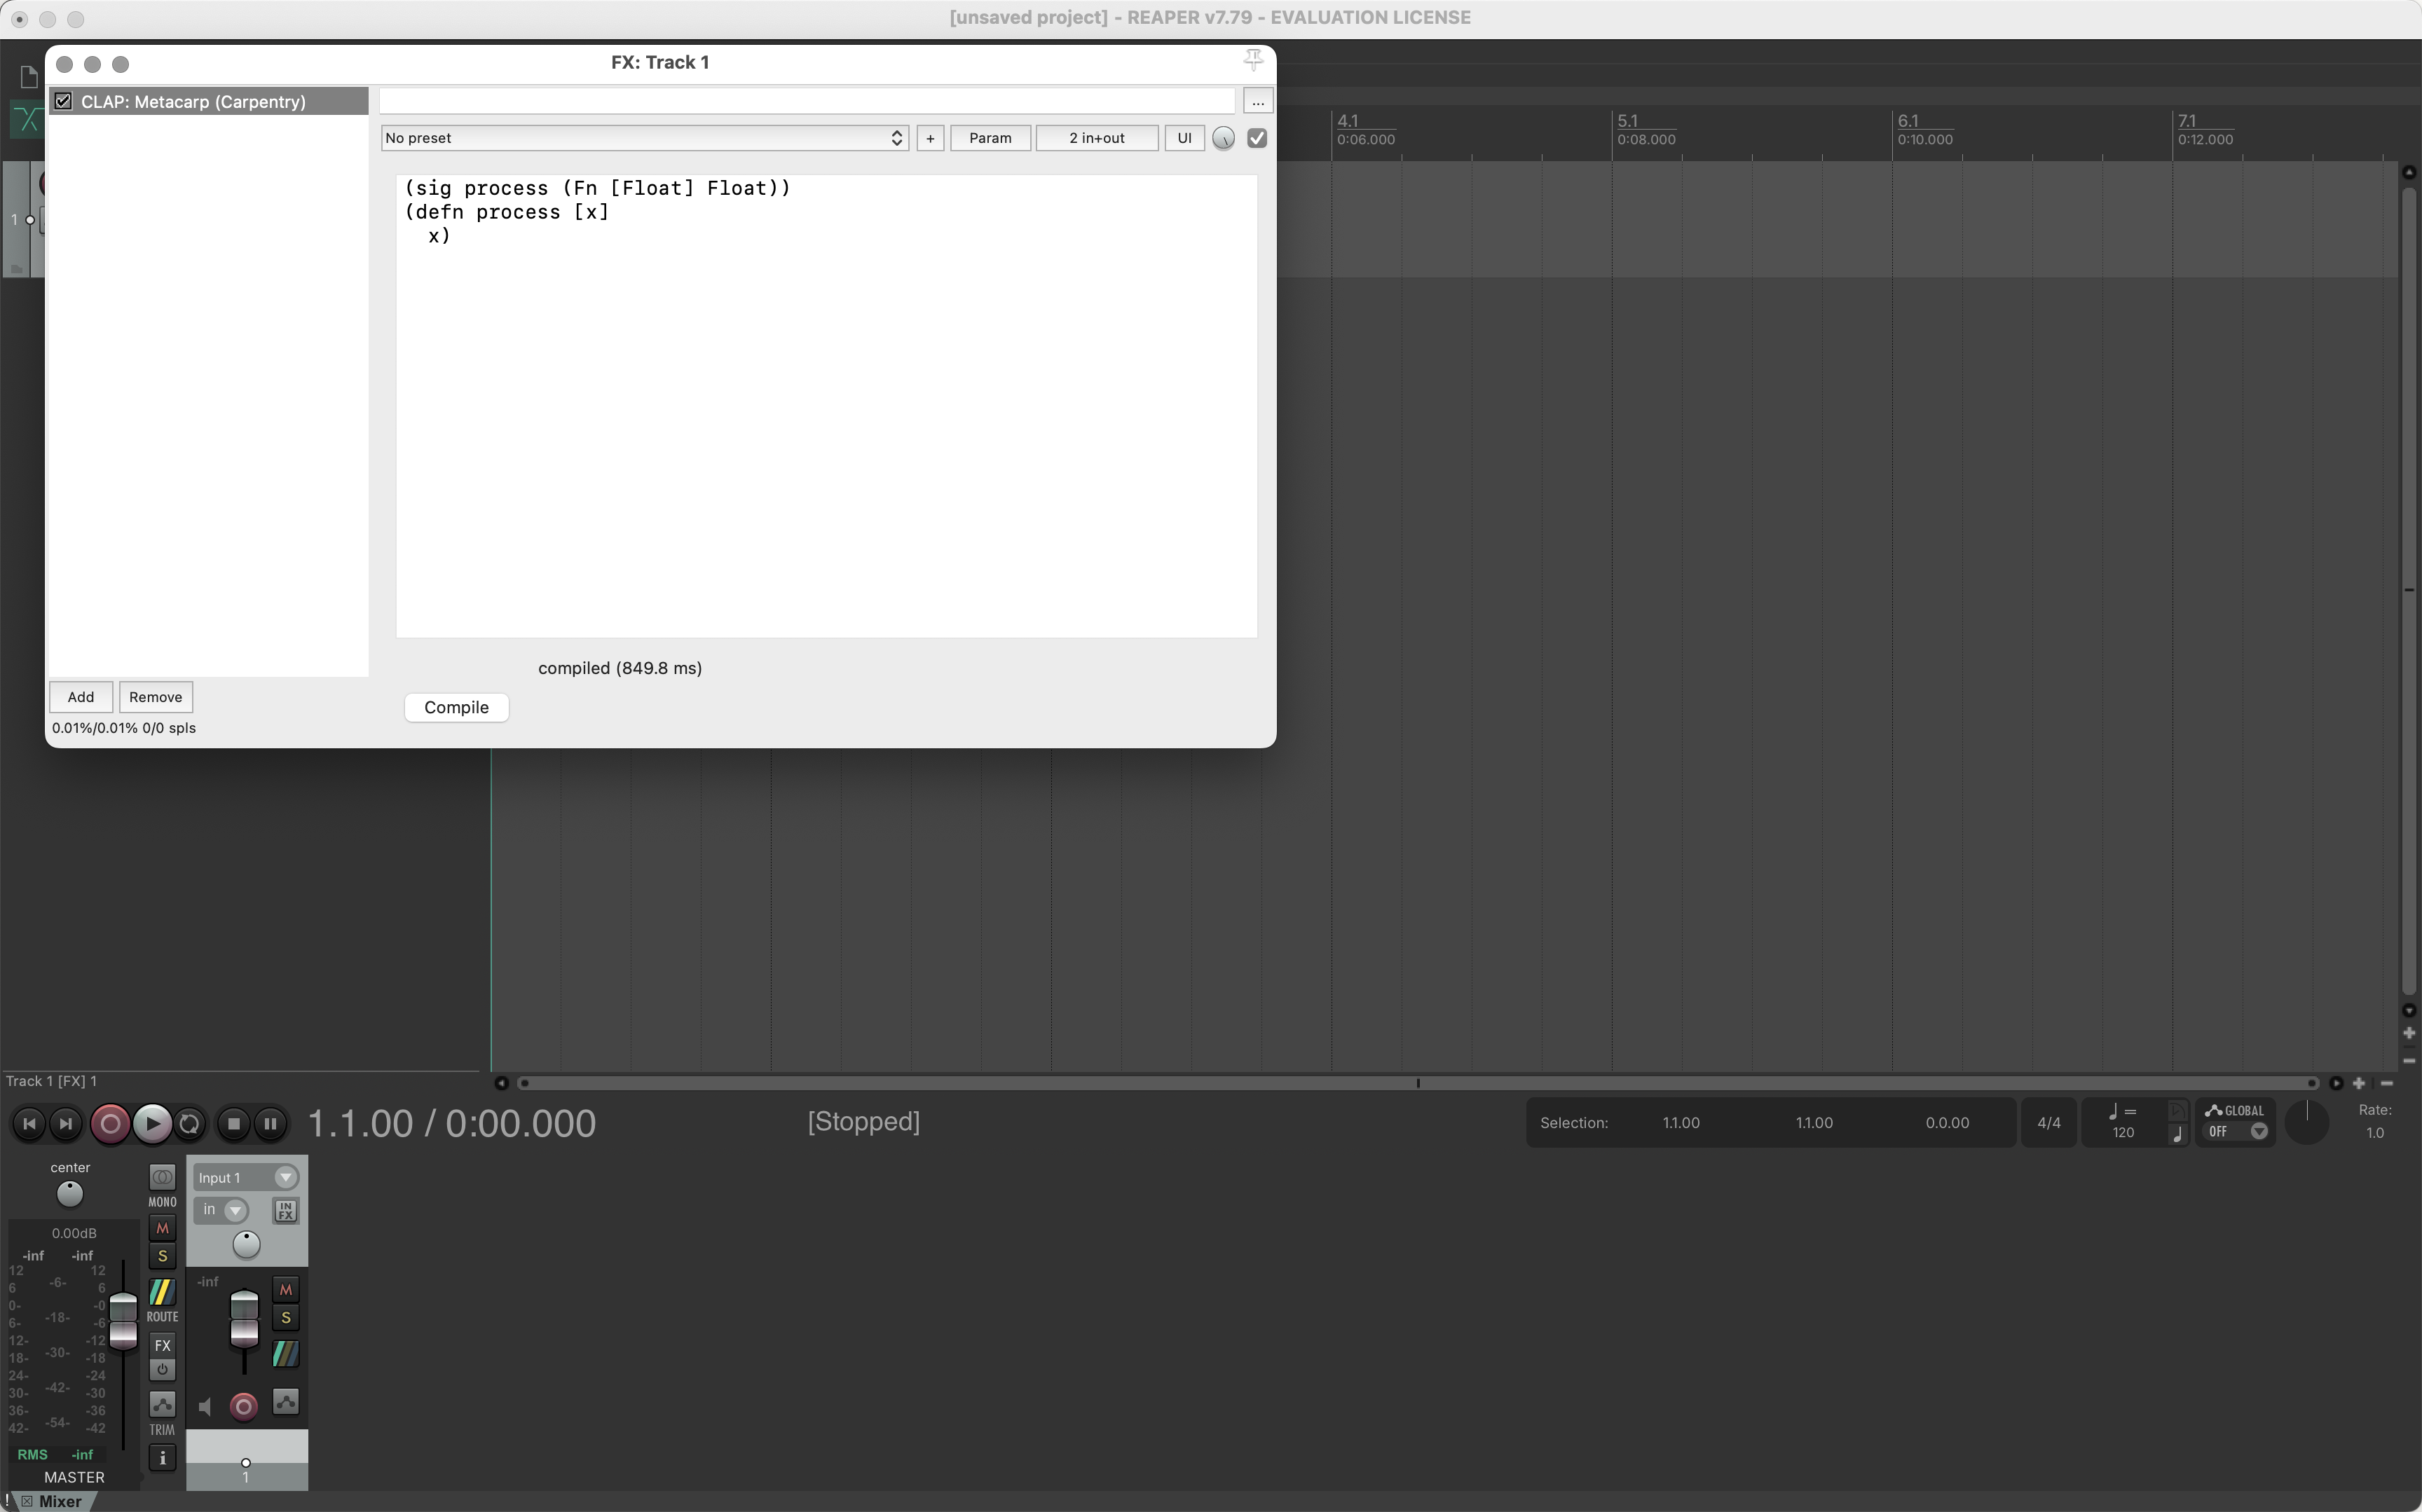Viewport: 2422px width, 1512px height.
Task: Open track 1 envelope icon in mixer
Action: [286, 1403]
